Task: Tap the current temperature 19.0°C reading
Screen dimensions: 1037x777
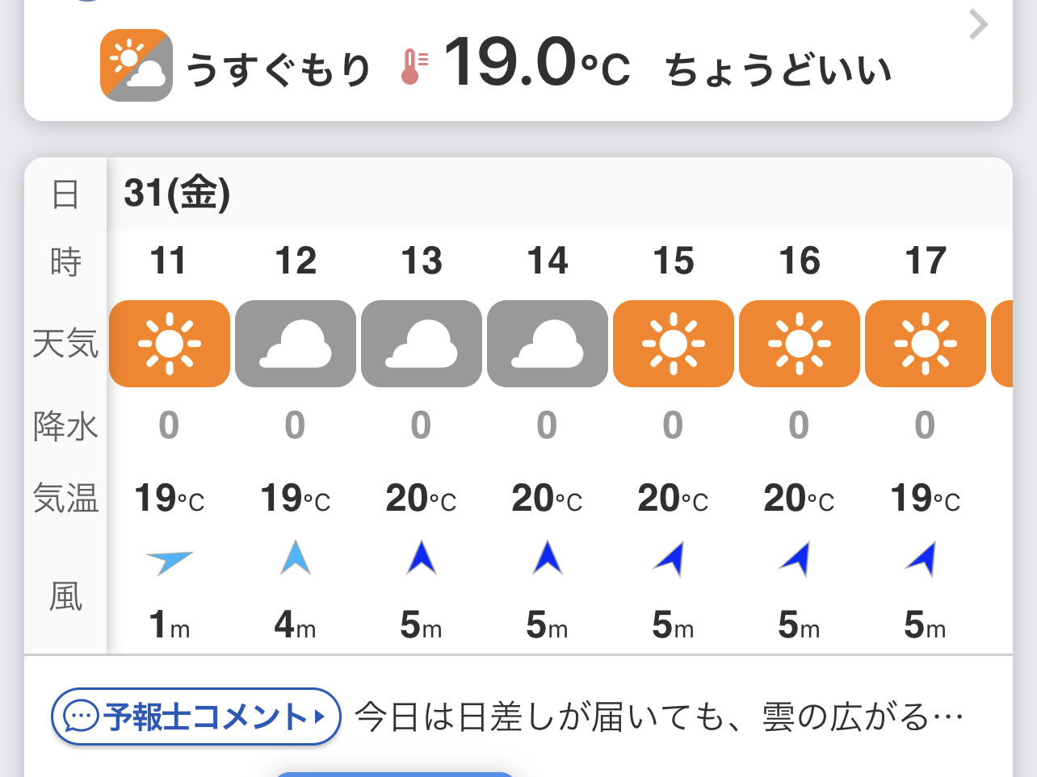Action: click(537, 63)
